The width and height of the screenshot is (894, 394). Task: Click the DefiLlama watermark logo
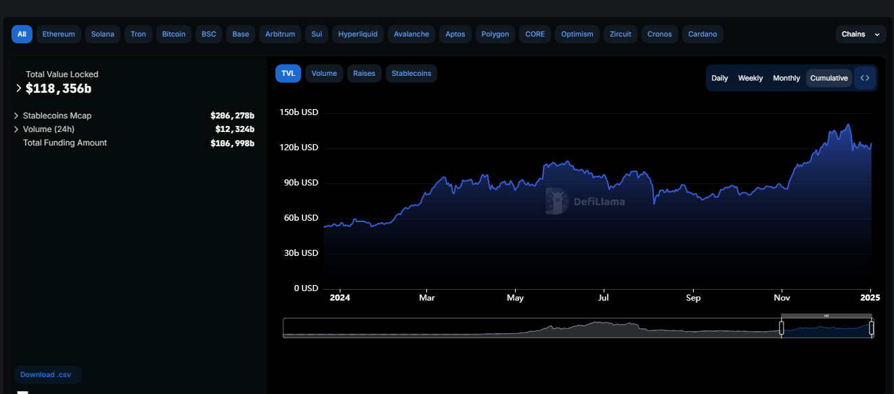pos(585,201)
